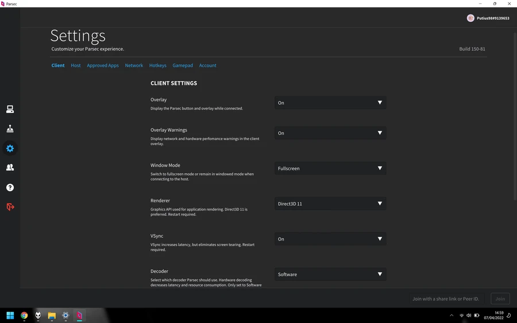Open the Computers sidebar icon

pos(10,110)
